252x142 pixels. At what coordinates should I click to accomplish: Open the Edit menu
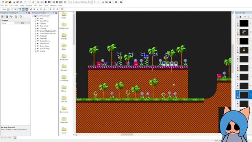point(11,6)
